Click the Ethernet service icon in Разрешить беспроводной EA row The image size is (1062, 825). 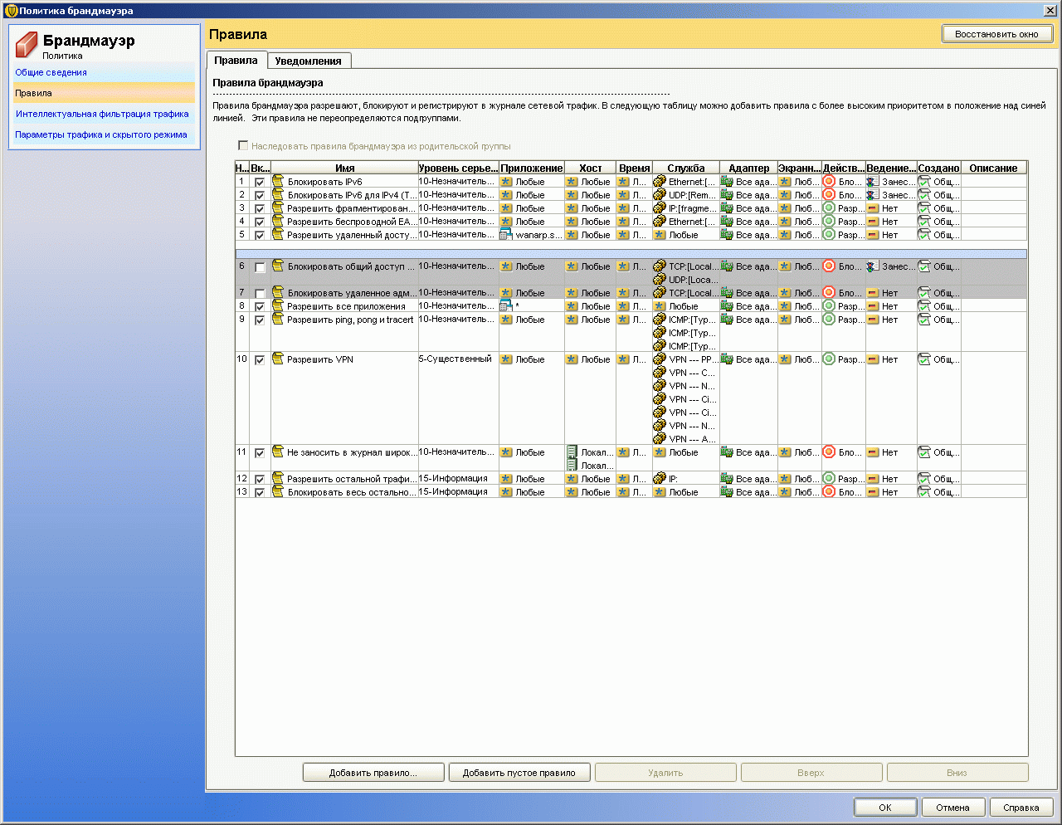(x=660, y=221)
